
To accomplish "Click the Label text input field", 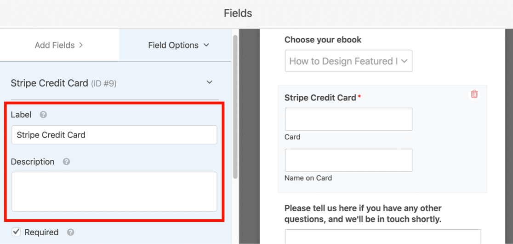I will [114, 134].
